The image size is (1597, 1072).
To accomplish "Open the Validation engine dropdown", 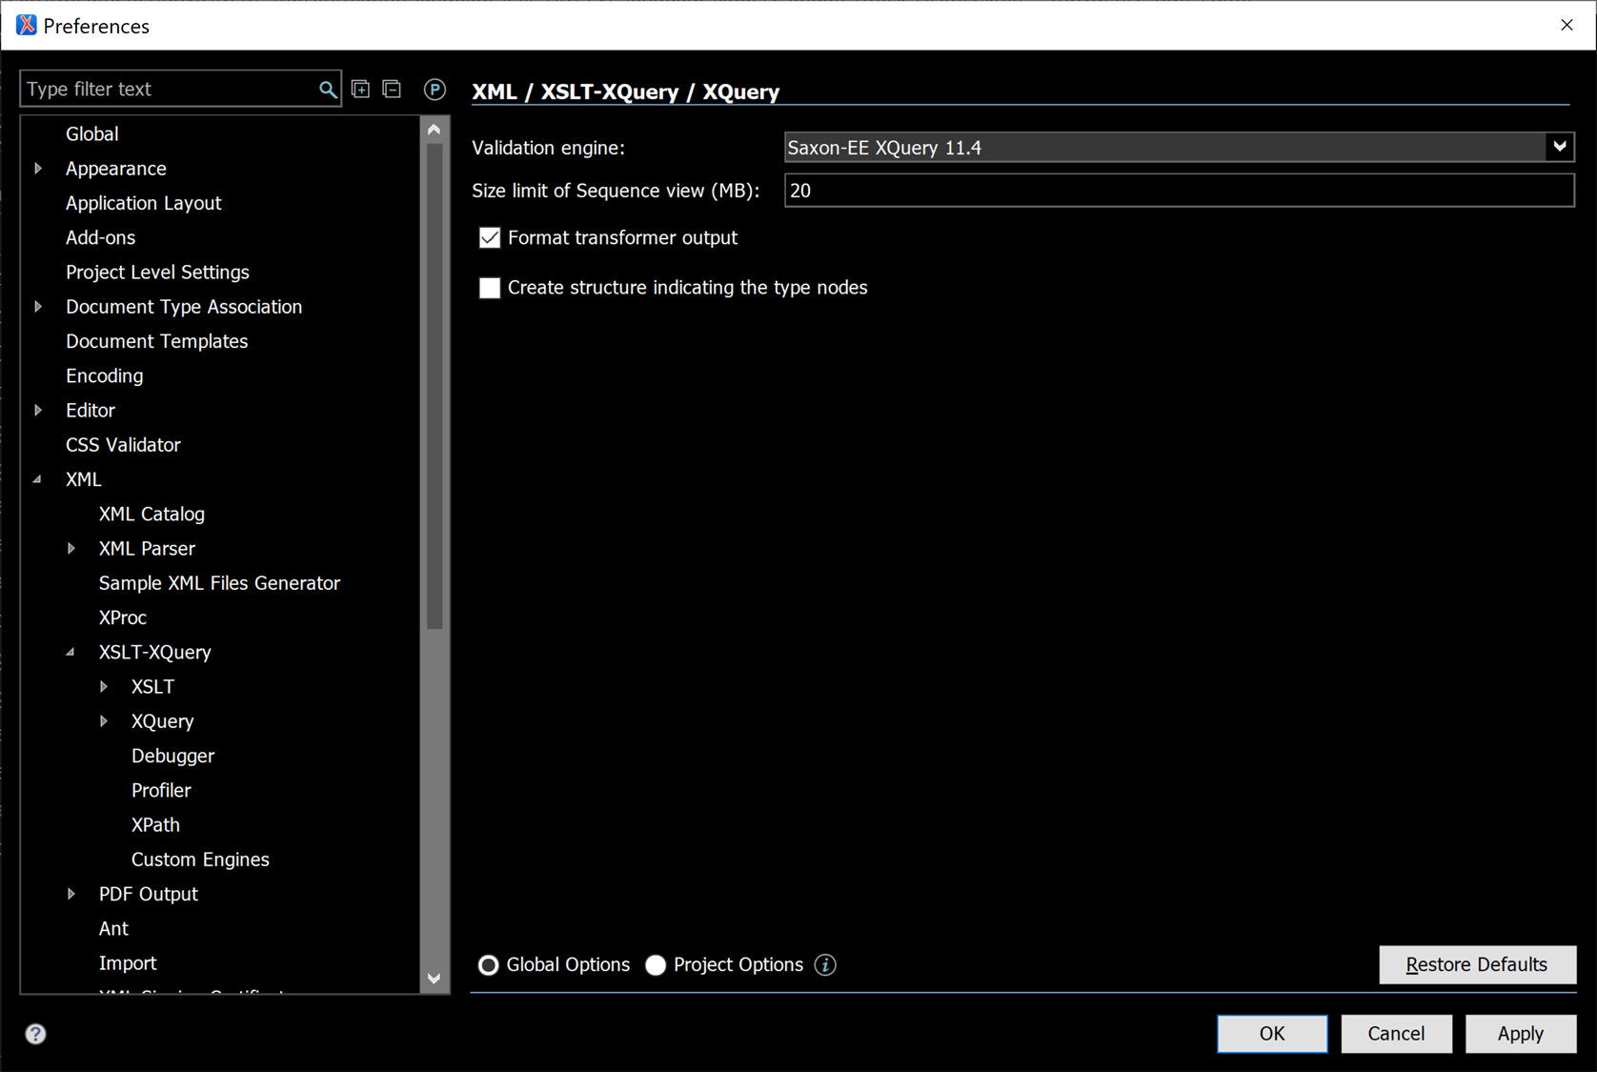I will [x=1559, y=148].
